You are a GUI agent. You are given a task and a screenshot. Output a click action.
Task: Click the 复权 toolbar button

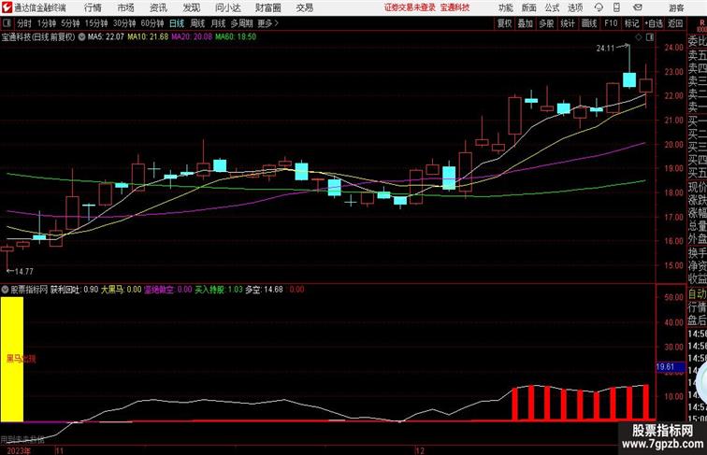(x=505, y=23)
